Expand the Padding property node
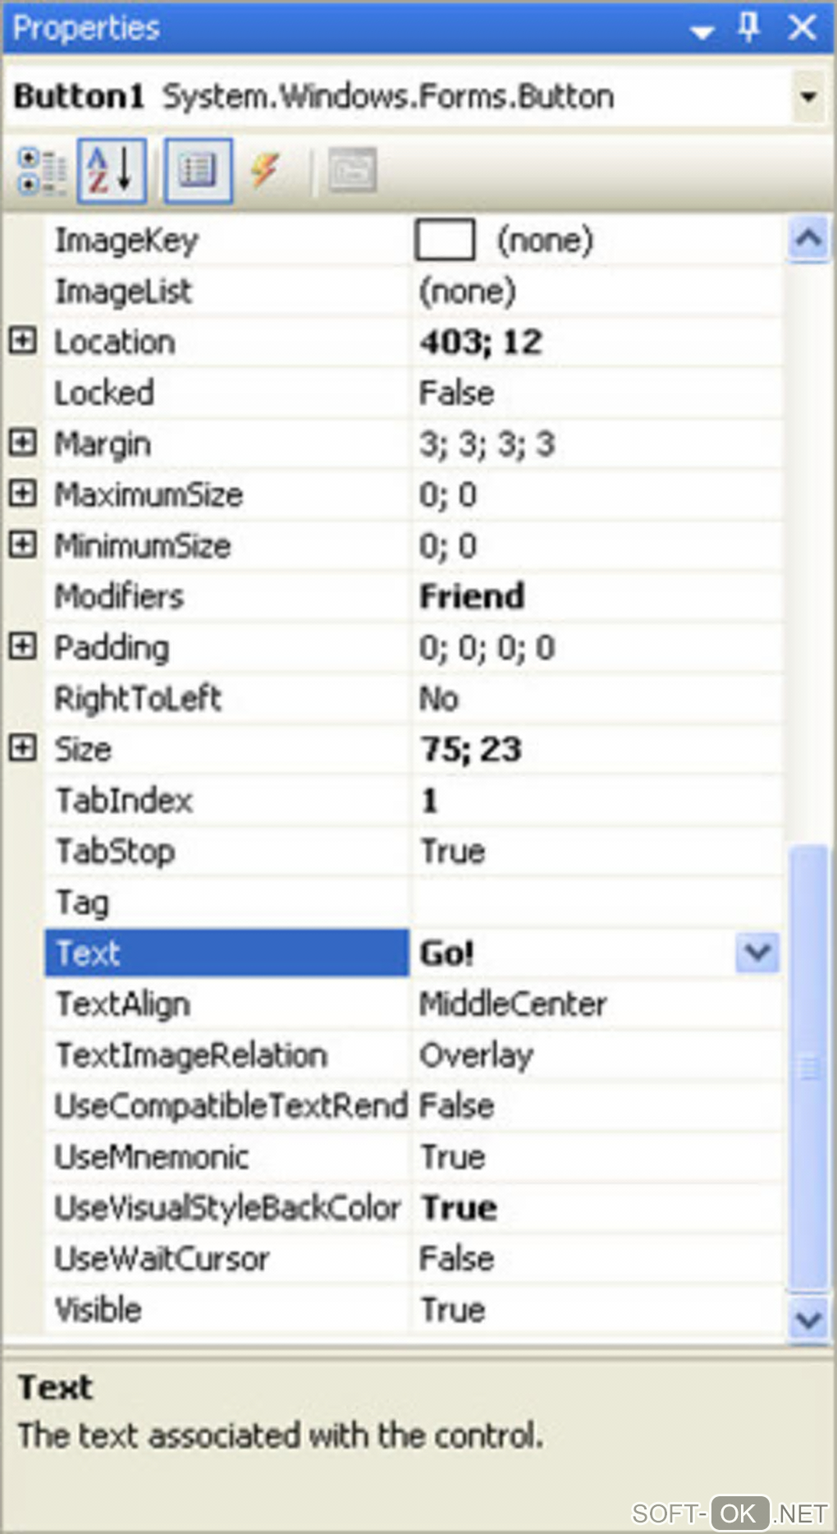 [22, 646]
